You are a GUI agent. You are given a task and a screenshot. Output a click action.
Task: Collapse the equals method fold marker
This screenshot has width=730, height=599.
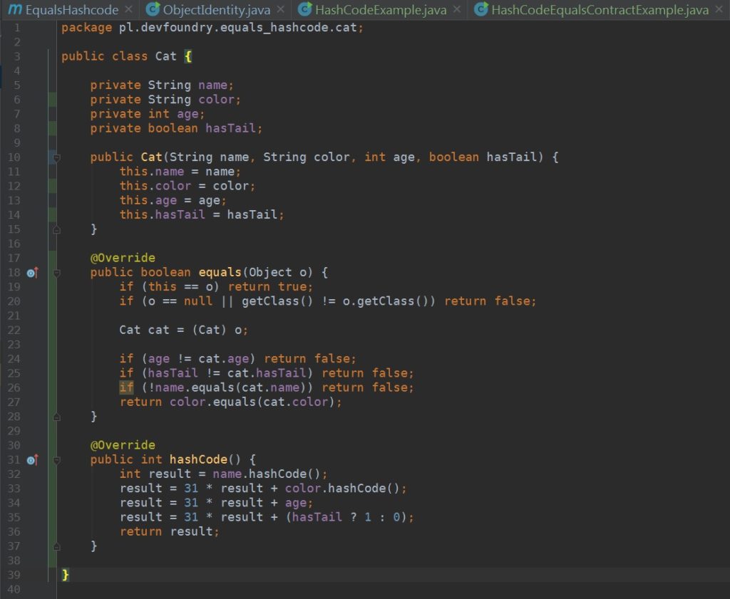click(x=56, y=273)
